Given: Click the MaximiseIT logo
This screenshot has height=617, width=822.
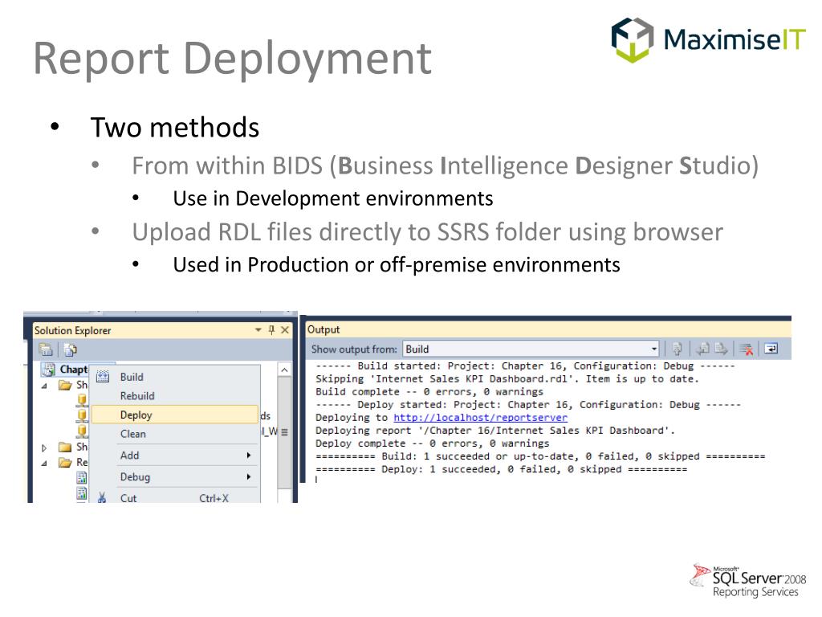Looking at the screenshot, I should (708, 40).
